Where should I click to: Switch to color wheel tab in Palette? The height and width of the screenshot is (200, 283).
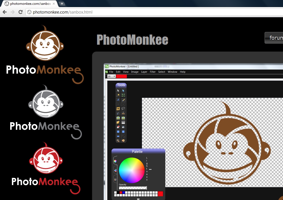pyautogui.click(x=115, y=161)
